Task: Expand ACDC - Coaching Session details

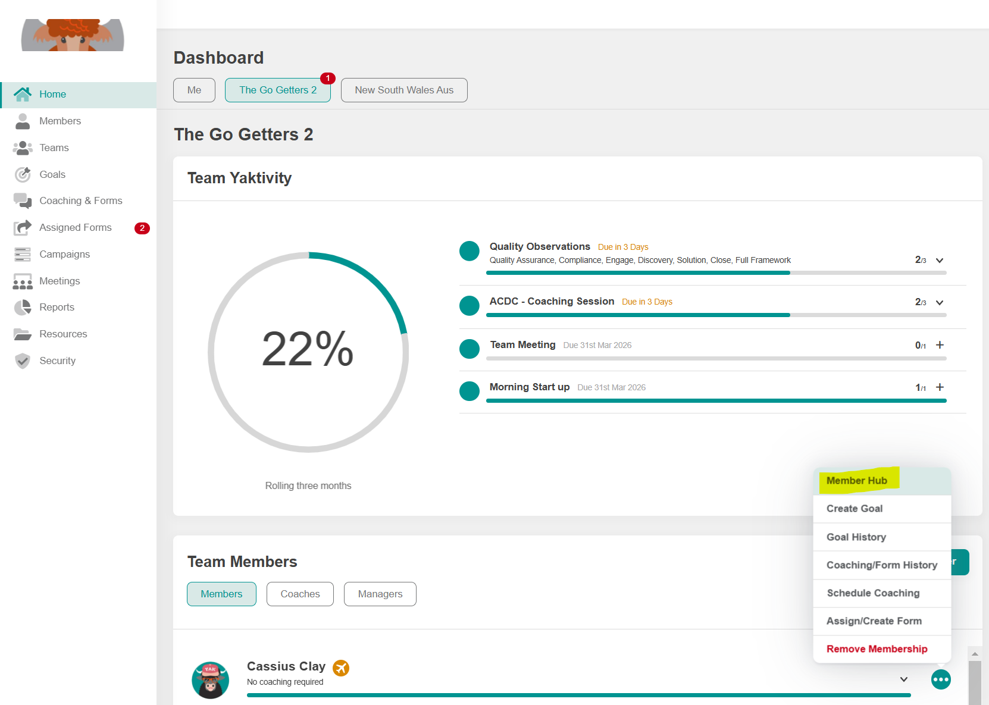Action: coord(940,303)
